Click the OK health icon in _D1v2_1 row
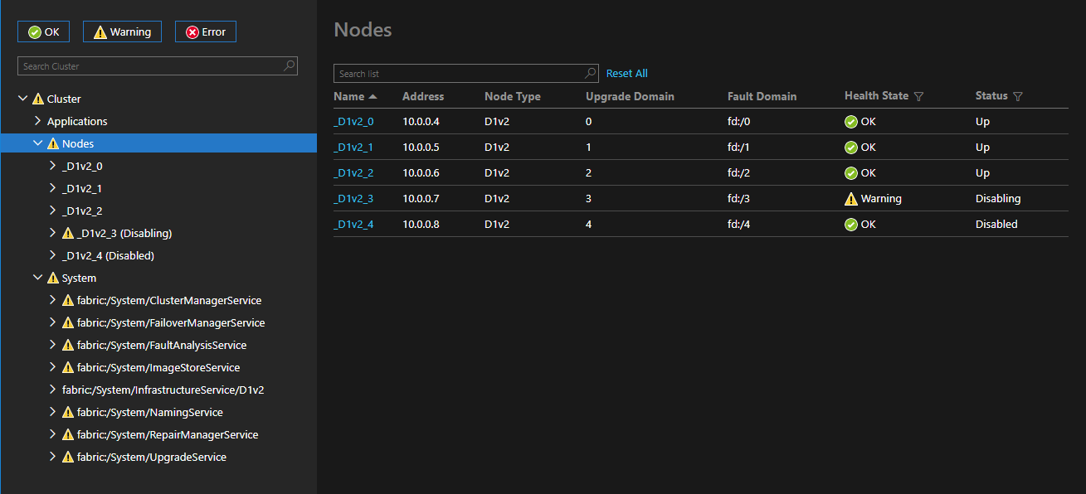The width and height of the screenshot is (1086, 494). (851, 148)
